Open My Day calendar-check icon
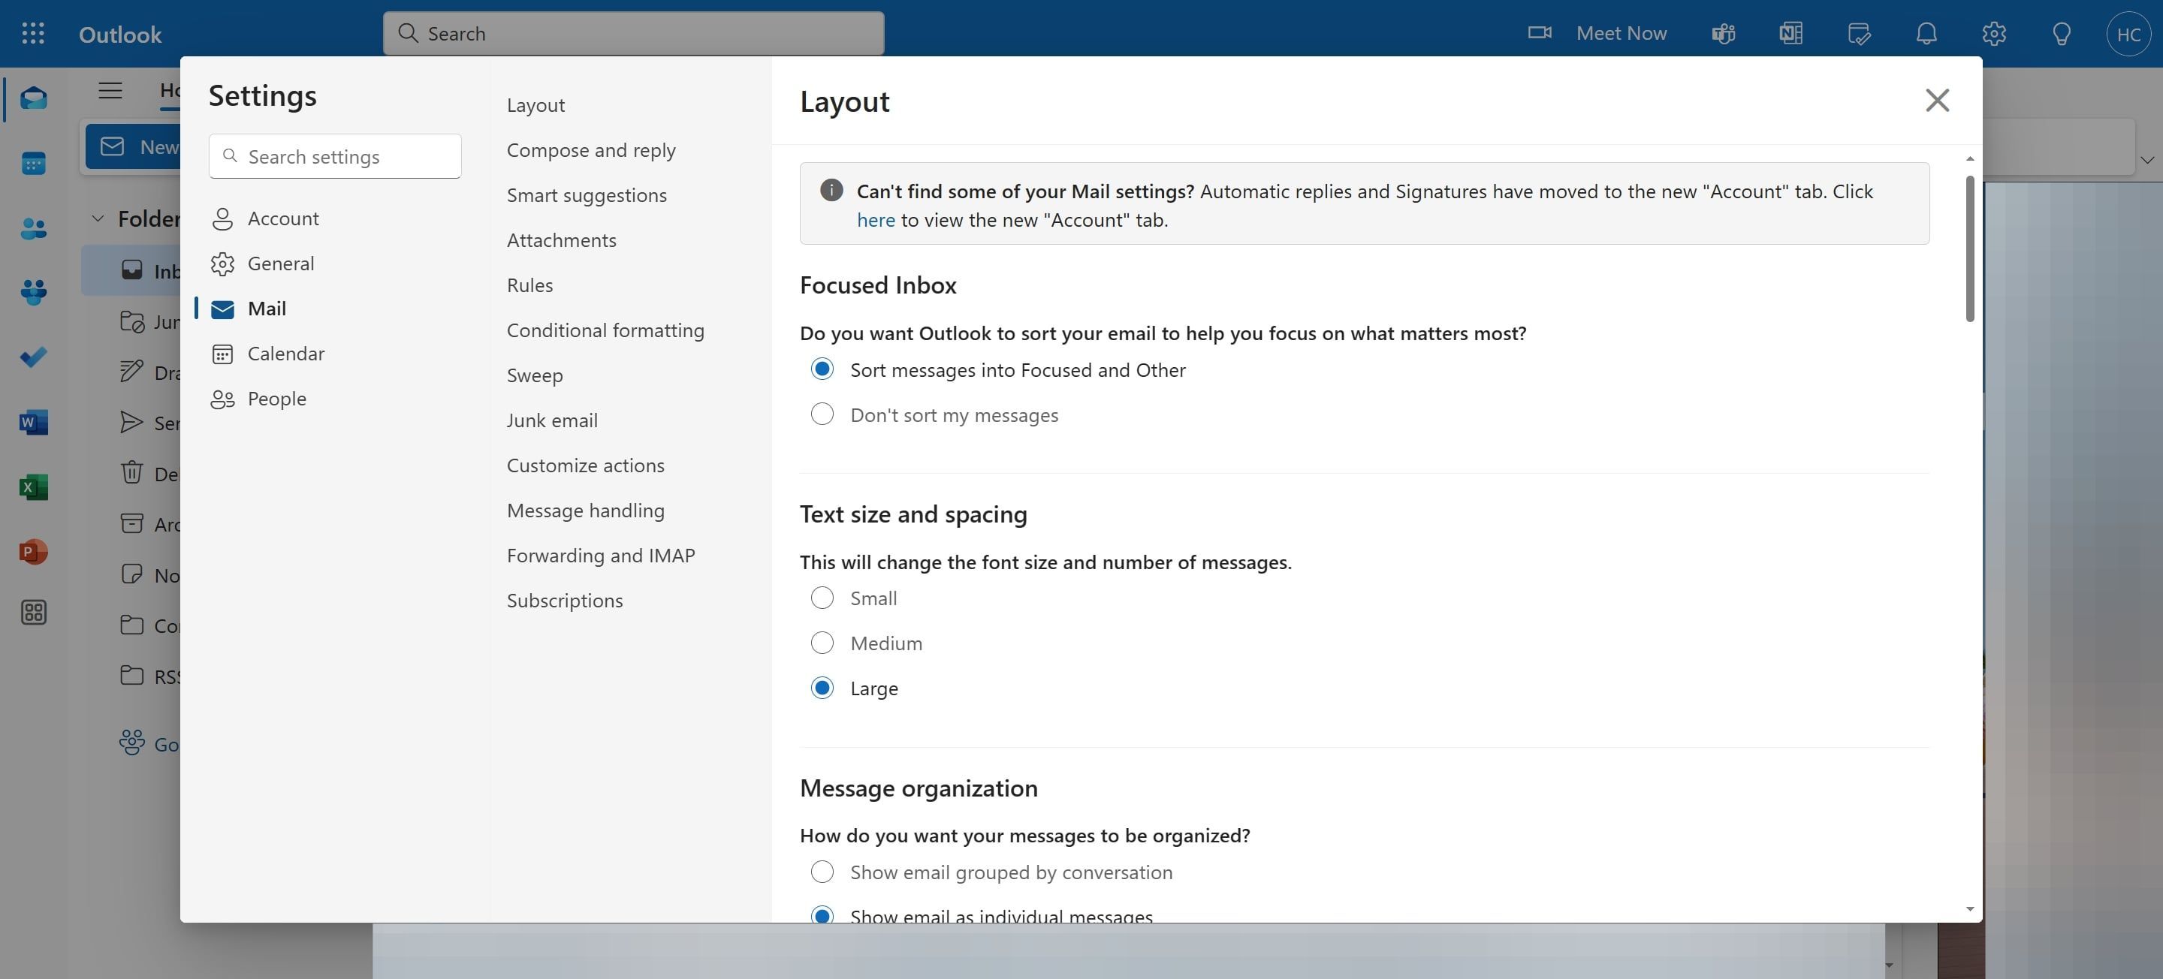 click(1859, 34)
